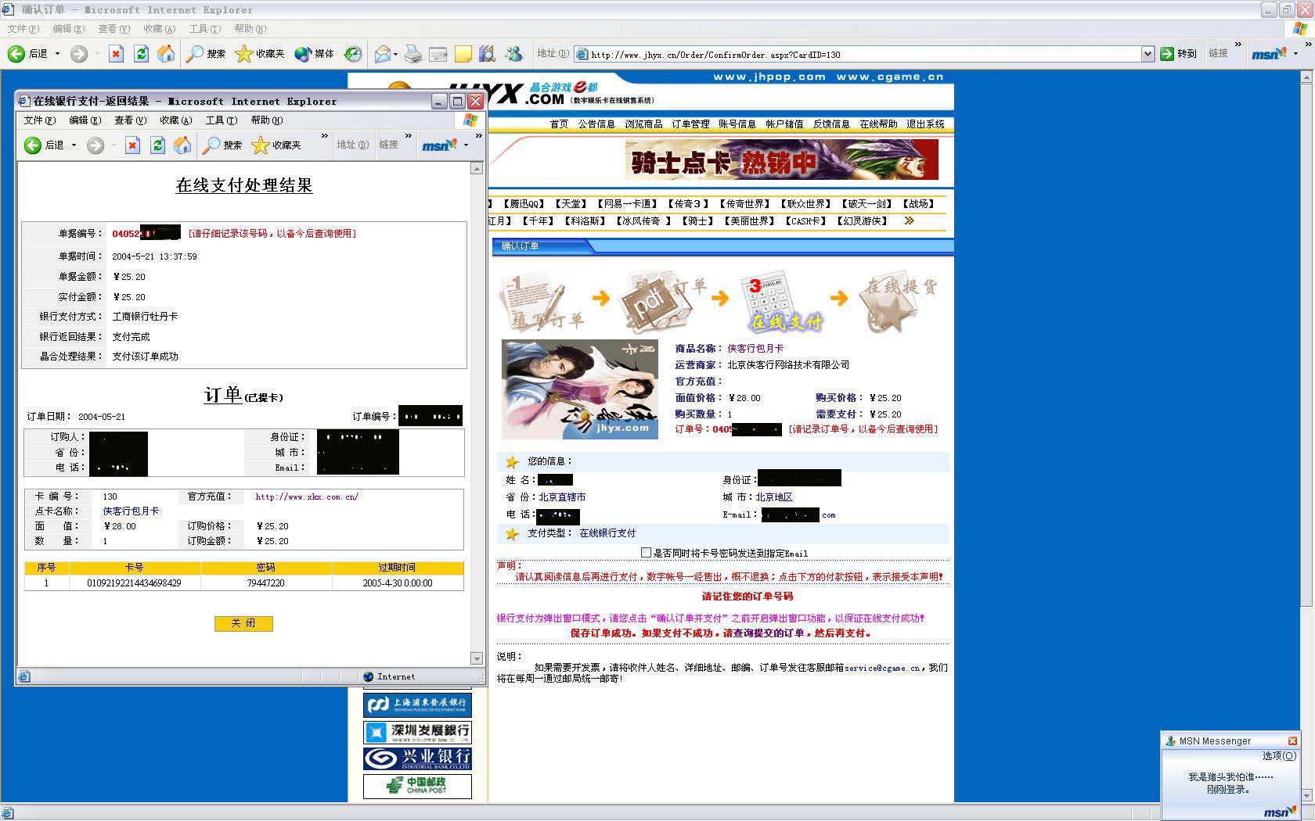The width and height of the screenshot is (1315, 821).
Task: Open 工具(T) menu in main IE window
Action: [x=205, y=29]
